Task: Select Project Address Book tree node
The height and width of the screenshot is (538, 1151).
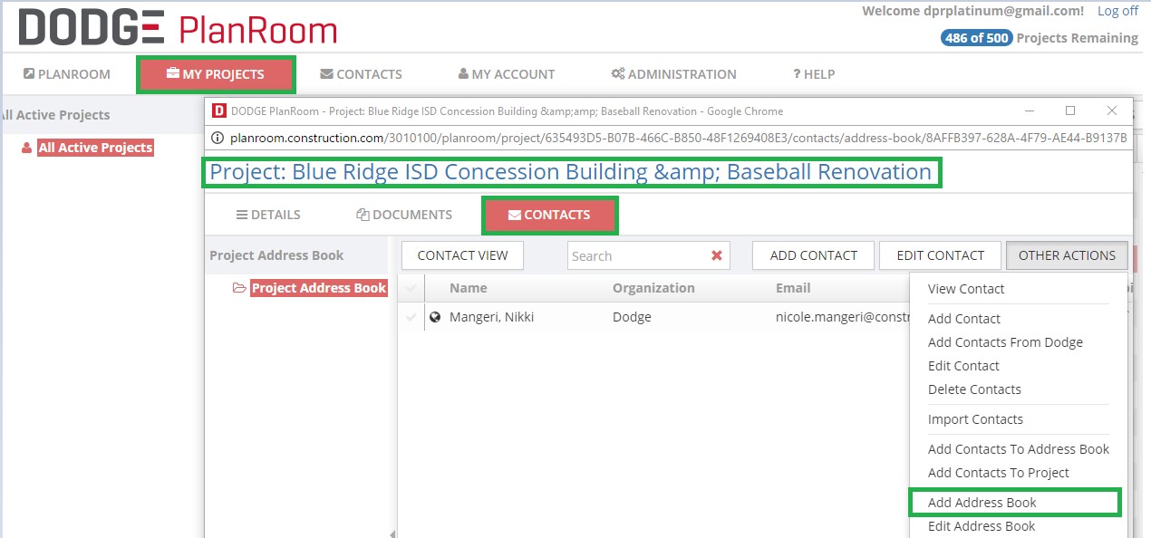Action: [318, 288]
